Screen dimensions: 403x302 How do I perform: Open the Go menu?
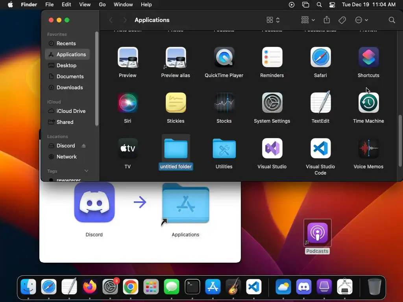pyautogui.click(x=102, y=5)
